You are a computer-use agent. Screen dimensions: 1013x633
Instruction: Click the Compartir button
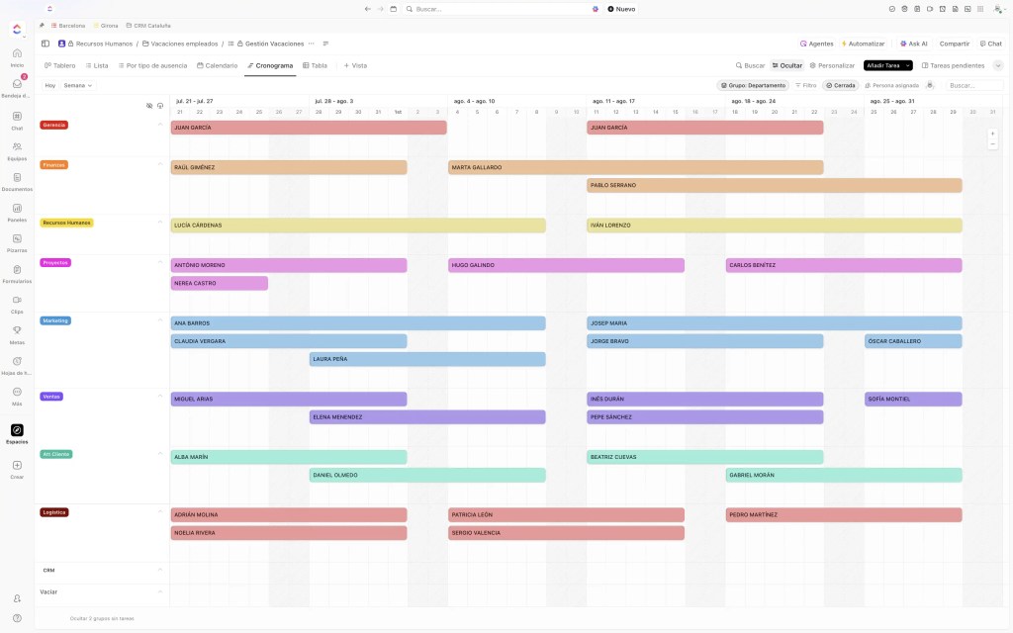[954, 44]
